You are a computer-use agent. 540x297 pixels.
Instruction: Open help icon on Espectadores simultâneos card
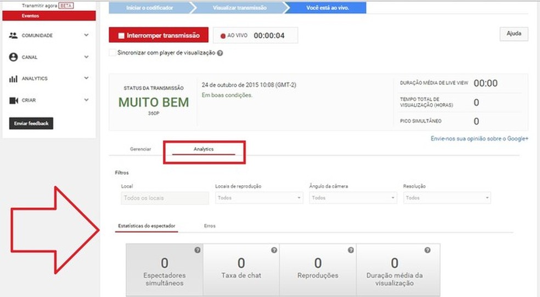(x=198, y=250)
